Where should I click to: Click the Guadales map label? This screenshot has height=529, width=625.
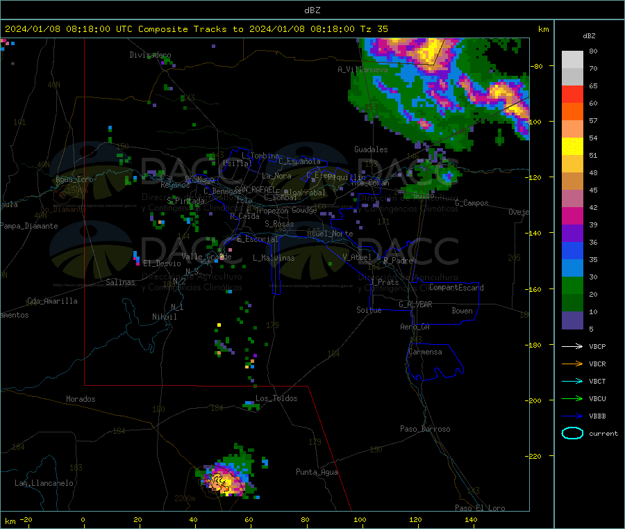(371, 149)
